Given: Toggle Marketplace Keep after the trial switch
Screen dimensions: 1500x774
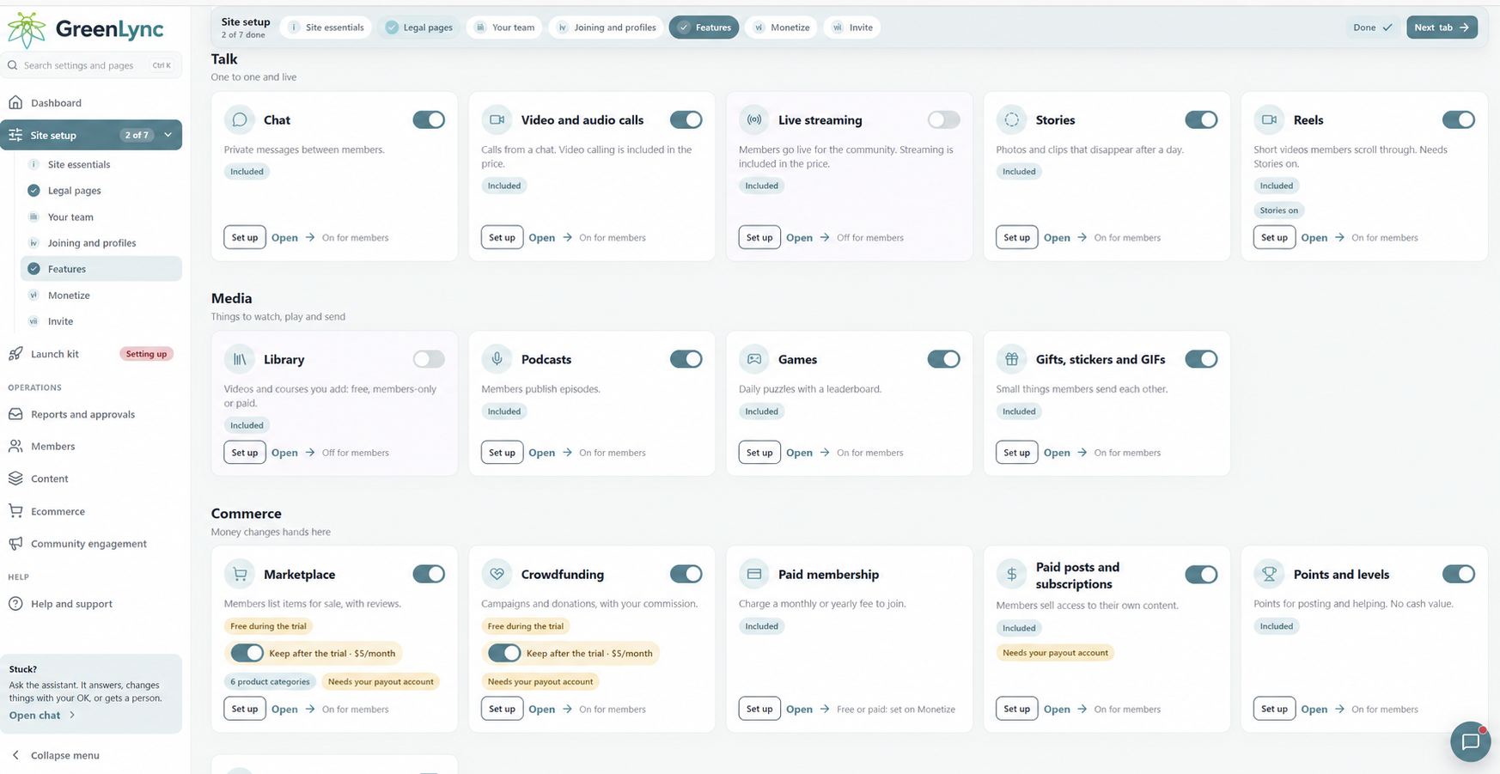Looking at the screenshot, I should (247, 653).
